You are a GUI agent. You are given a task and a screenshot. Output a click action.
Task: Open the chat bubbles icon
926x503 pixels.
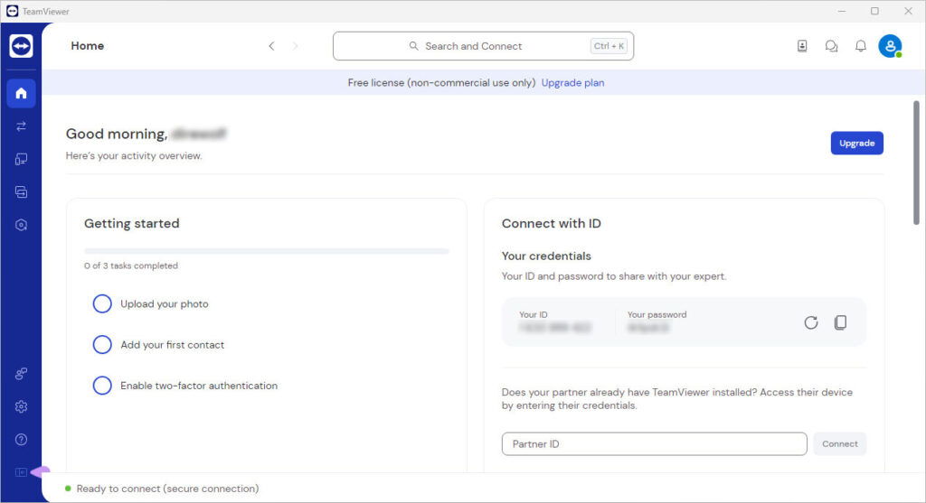(x=832, y=46)
